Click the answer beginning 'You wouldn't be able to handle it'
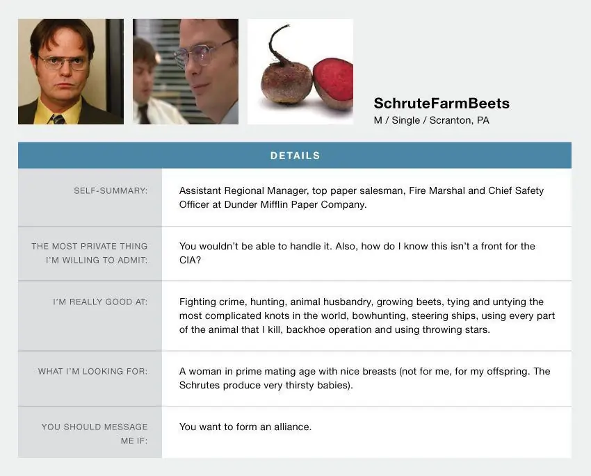The width and height of the screenshot is (591, 476). [x=357, y=253]
